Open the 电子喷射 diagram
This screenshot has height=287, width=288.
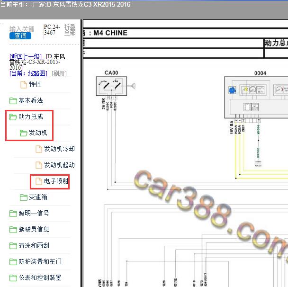coord(56,181)
